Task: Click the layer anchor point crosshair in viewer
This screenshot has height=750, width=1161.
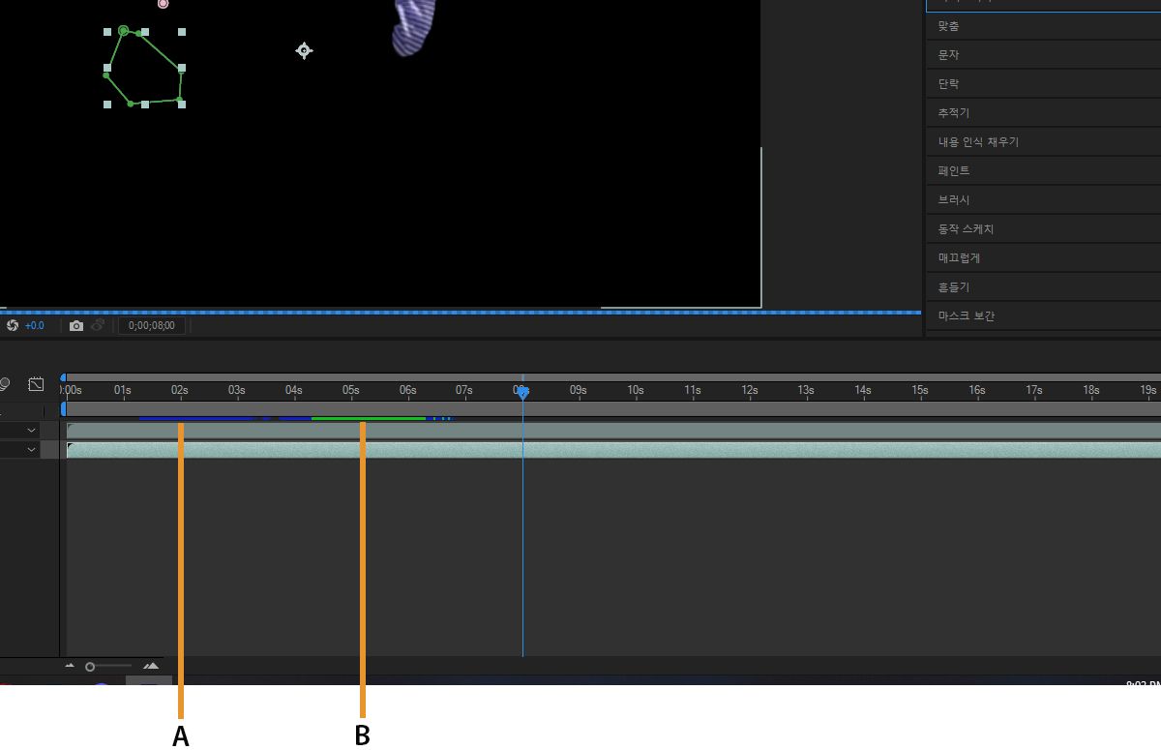Action: coord(304,50)
